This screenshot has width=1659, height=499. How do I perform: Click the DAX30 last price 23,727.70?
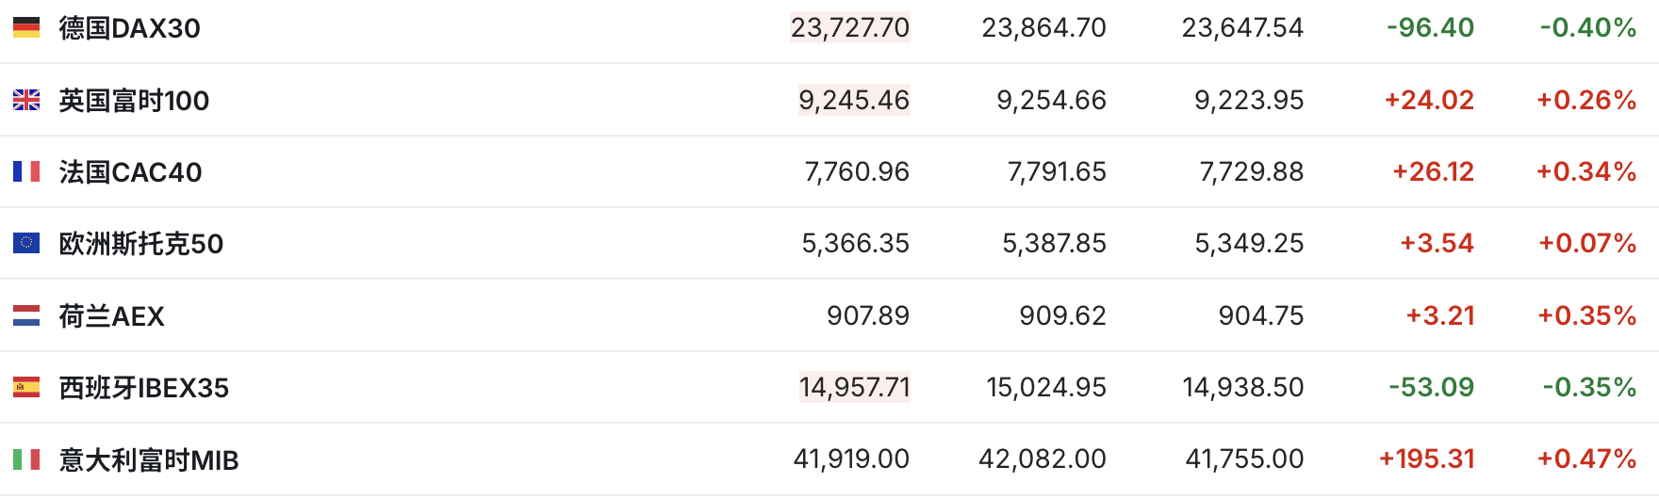850,28
